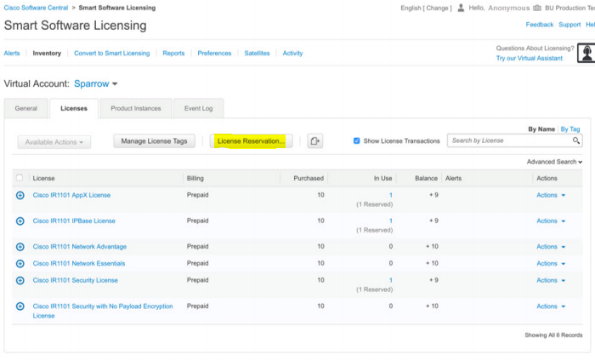The image size is (595, 361).
Task: Click Try our Virtual Assistant link
Action: pos(530,58)
